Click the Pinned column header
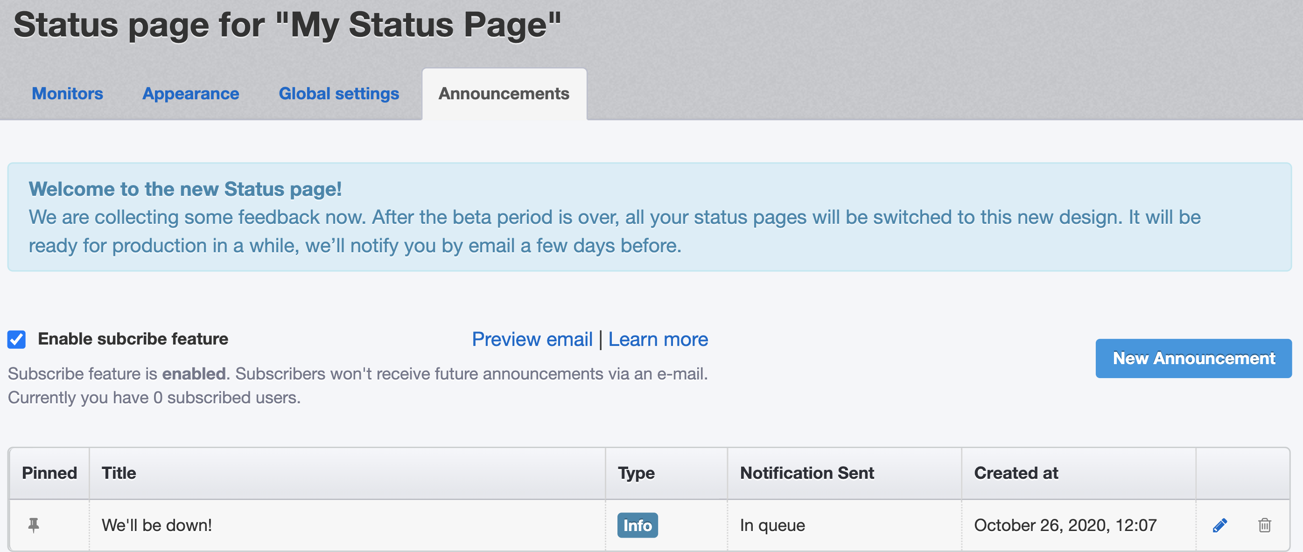 point(49,473)
